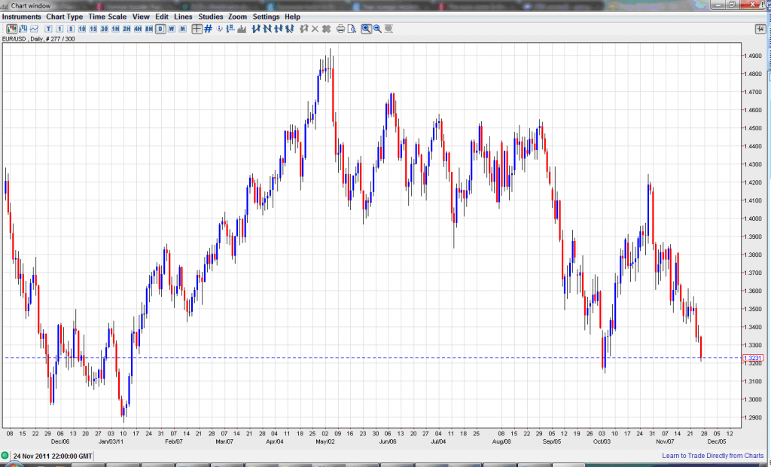Viewport: 771px width, 467px height.
Task: Choose the 4H time scale button
Action: tap(138, 29)
